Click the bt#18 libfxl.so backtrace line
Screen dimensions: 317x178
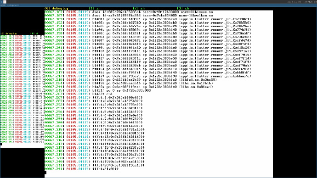tap(130, 80)
